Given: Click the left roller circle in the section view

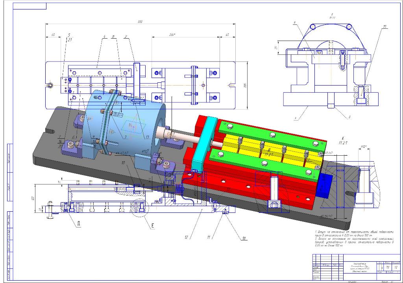Looking at the screenshot, I should [x=312, y=26].
